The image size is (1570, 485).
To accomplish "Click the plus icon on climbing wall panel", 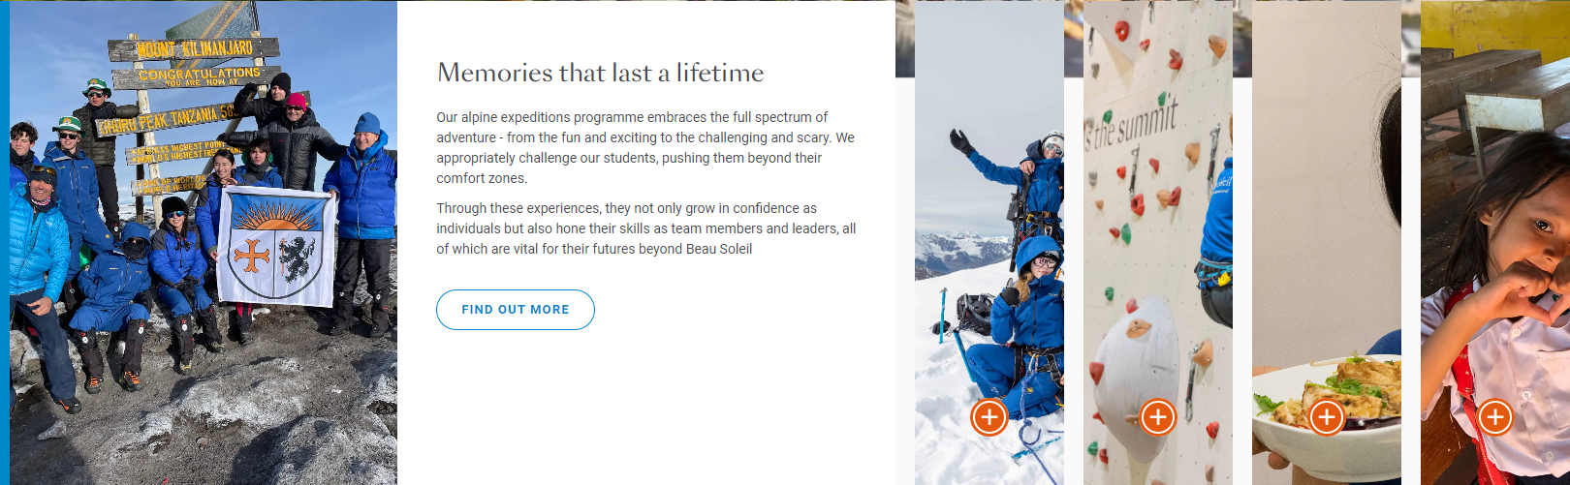I will (1157, 417).
